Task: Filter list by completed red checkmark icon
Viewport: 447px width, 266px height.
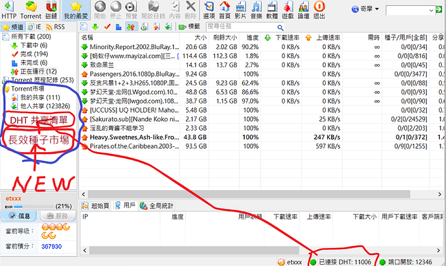Action: (107, 27)
